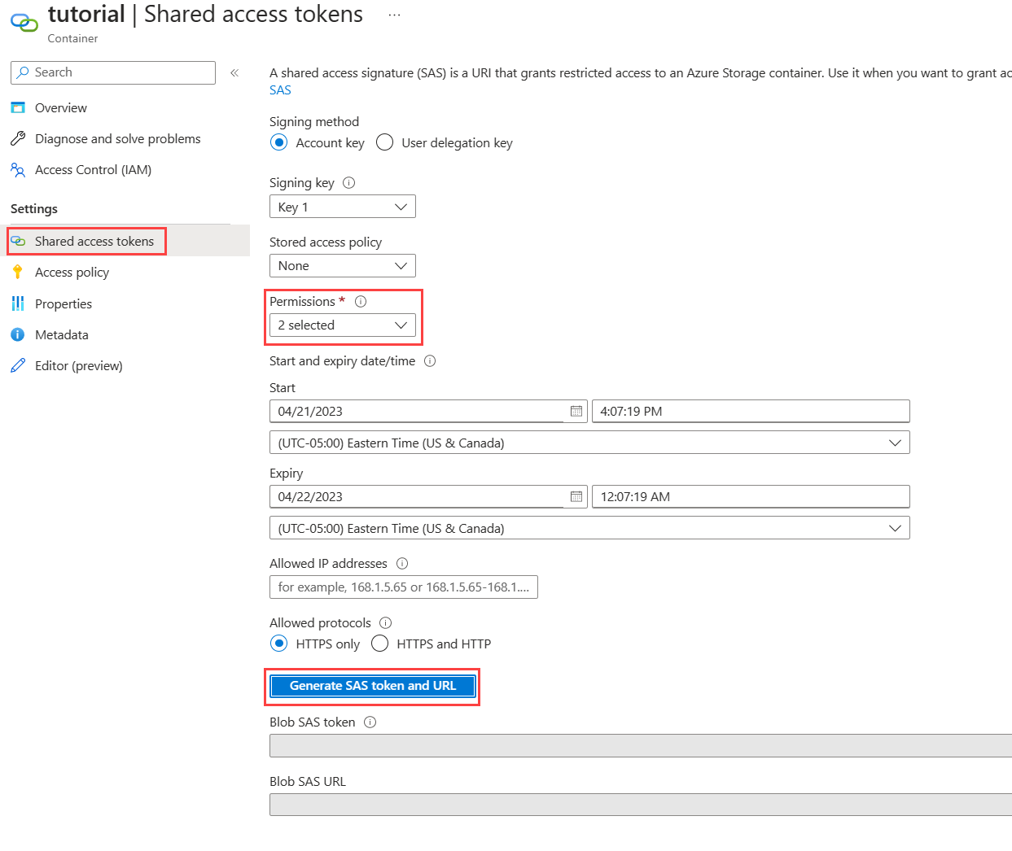1012x851 pixels.
Task: Select the Account key signing method
Action: [x=279, y=142]
